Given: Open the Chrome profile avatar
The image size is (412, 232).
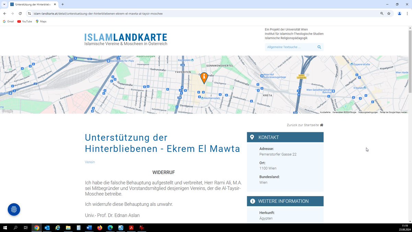Looking at the screenshot, I should pos(399,13).
